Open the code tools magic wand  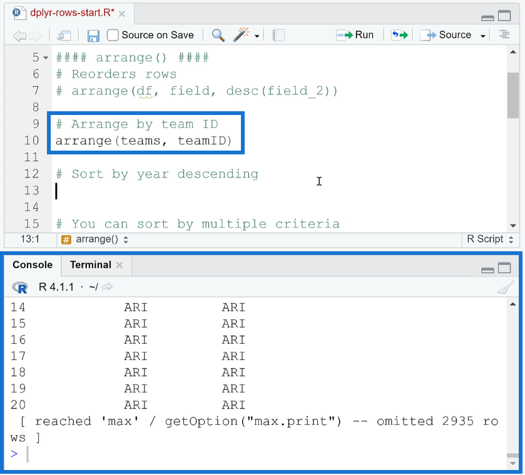(x=242, y=35)
